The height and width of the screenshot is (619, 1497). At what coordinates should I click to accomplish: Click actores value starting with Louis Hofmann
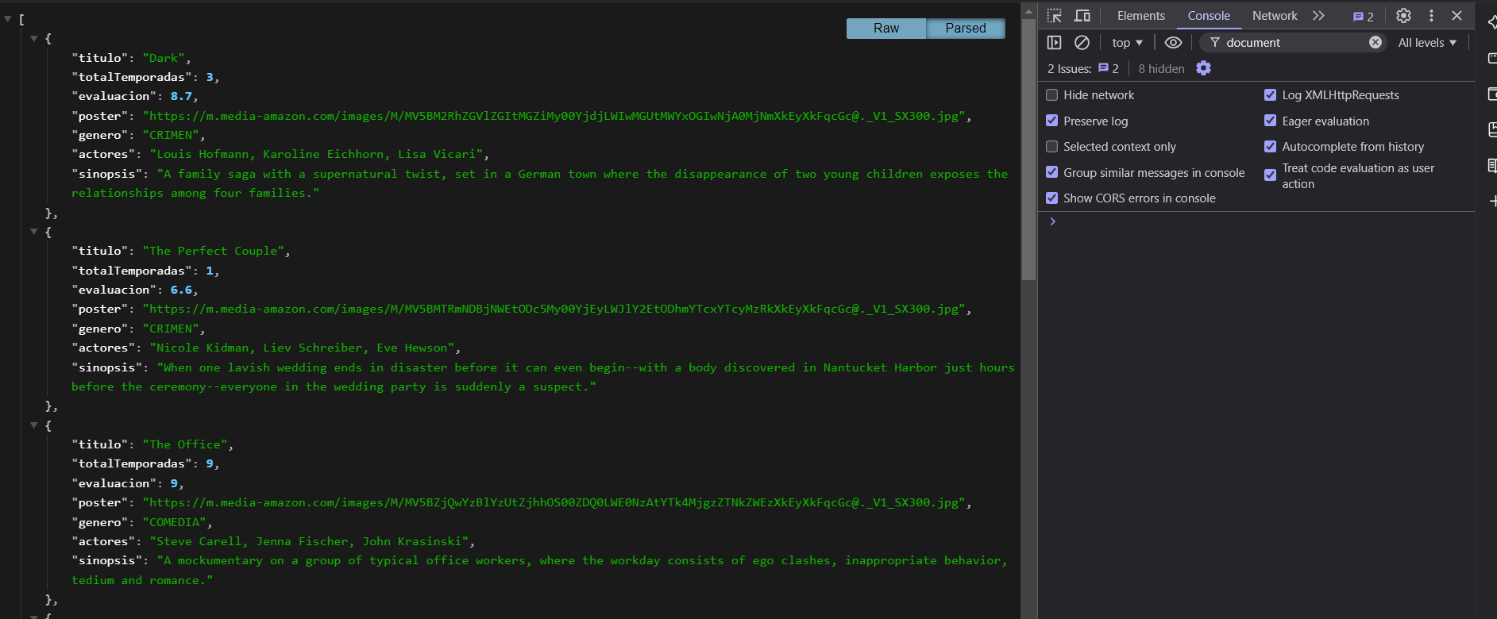(316, 154)
